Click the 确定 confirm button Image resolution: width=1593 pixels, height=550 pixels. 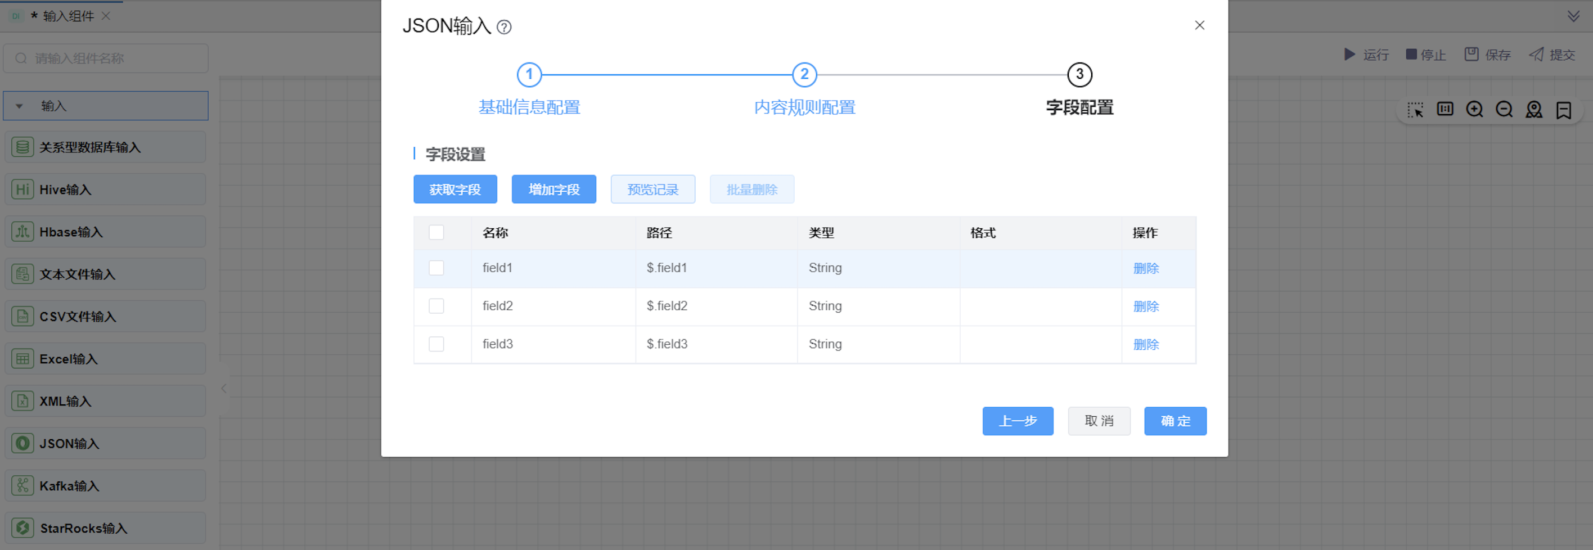(1174, 421)
